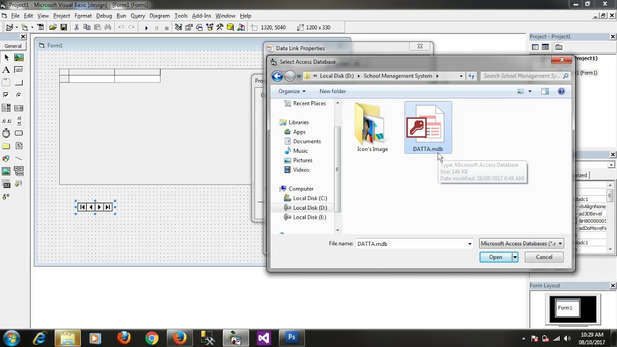Expand Add Standard EXE Project dropdown arrow
Viewport: 617px width, 347px height.
click(x=16, y=27)
